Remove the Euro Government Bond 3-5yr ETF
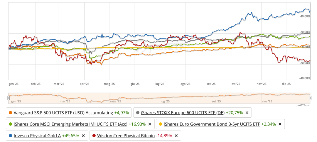 point(280,124)
